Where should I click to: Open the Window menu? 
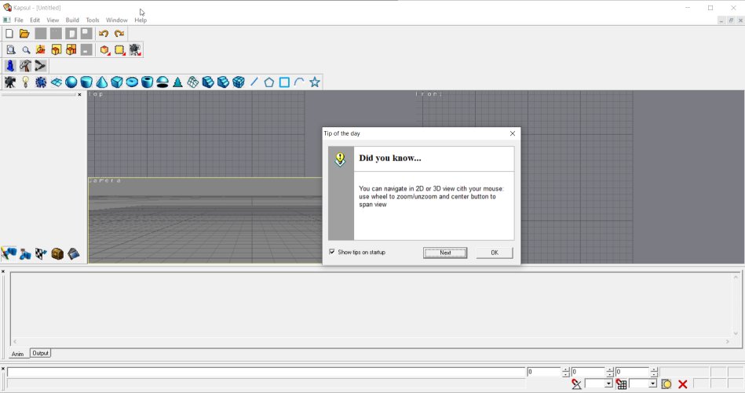tap(116, 20)
